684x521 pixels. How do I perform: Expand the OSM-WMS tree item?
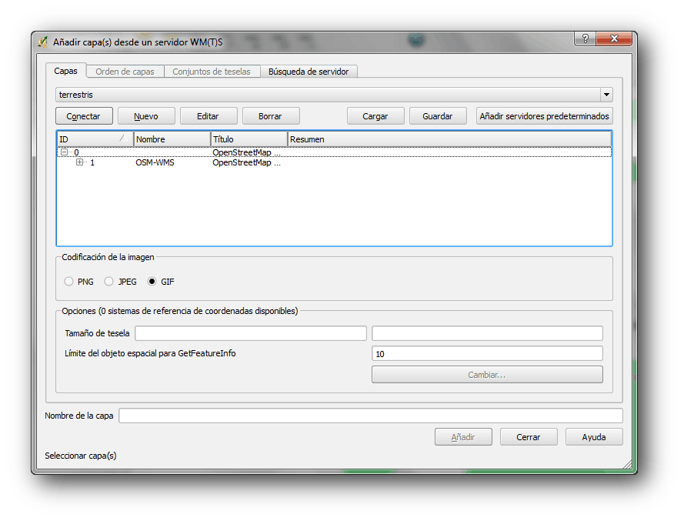pyautogui.click(x=79, y=162)
